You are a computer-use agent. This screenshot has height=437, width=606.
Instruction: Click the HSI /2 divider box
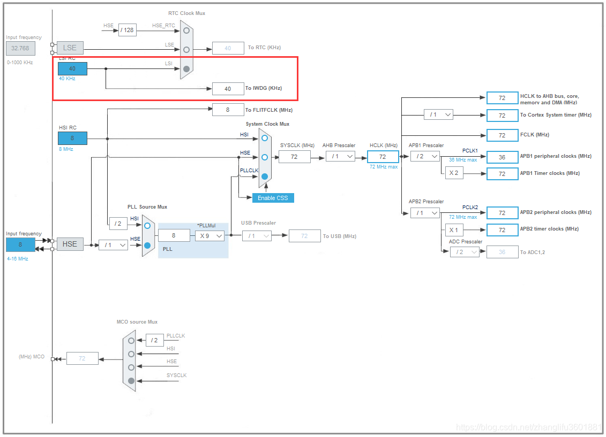tap(118, 224)
